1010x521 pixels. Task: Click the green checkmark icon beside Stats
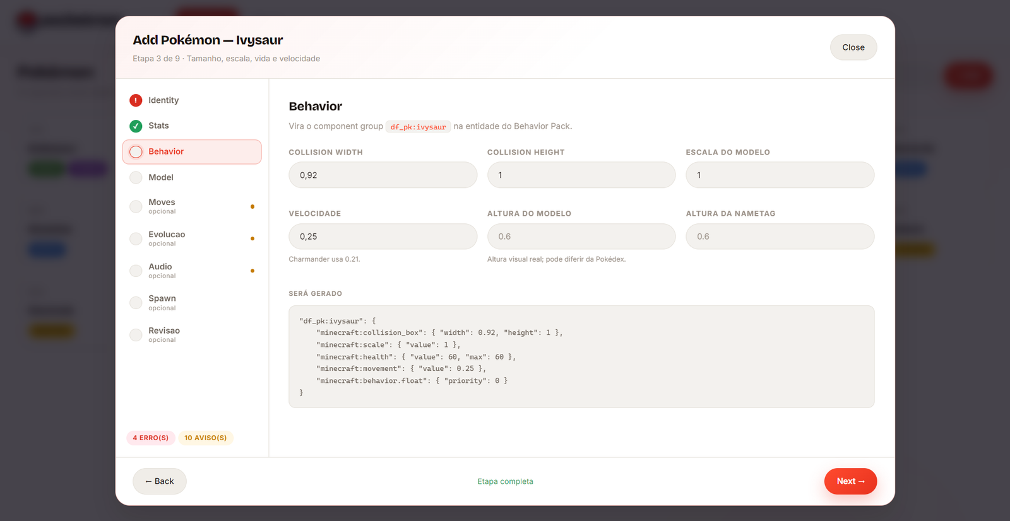tap(136, 126)
